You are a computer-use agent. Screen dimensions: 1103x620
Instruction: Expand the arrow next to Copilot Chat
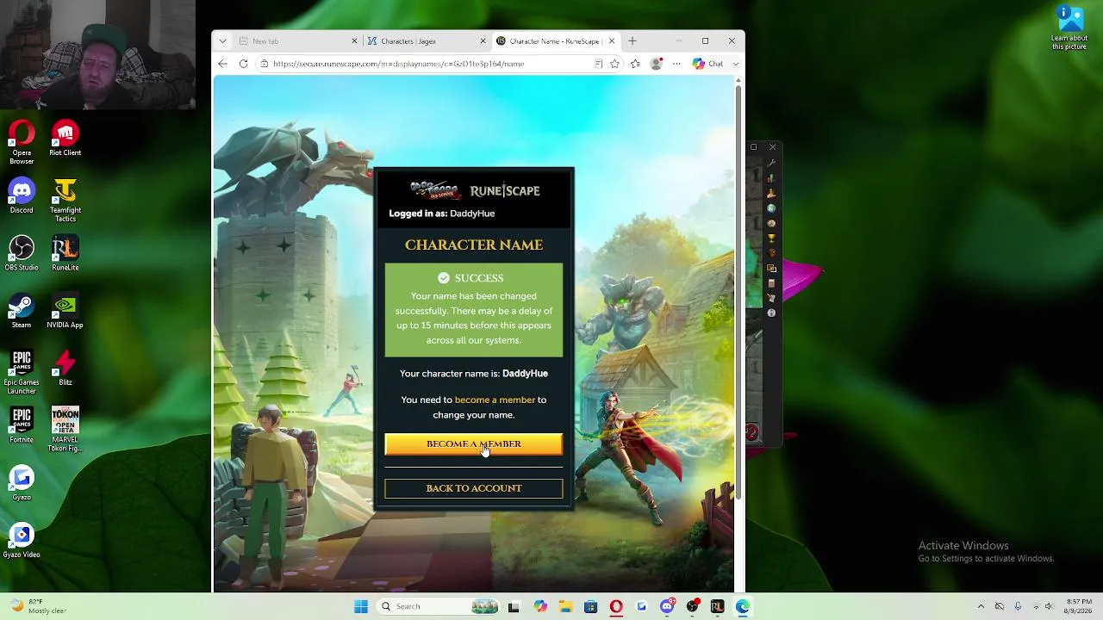(x=735, y=64)
